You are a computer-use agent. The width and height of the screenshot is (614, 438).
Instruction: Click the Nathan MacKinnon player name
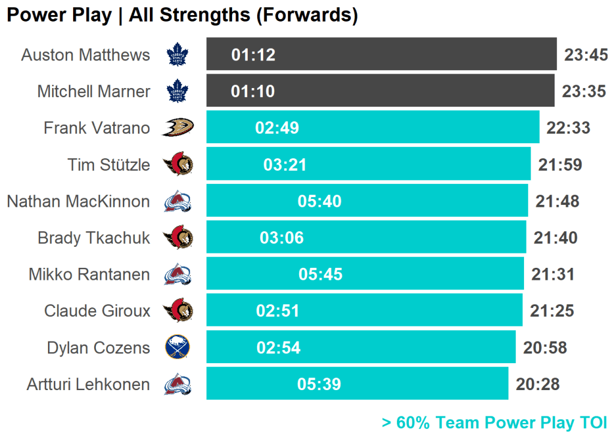[78, 201]
